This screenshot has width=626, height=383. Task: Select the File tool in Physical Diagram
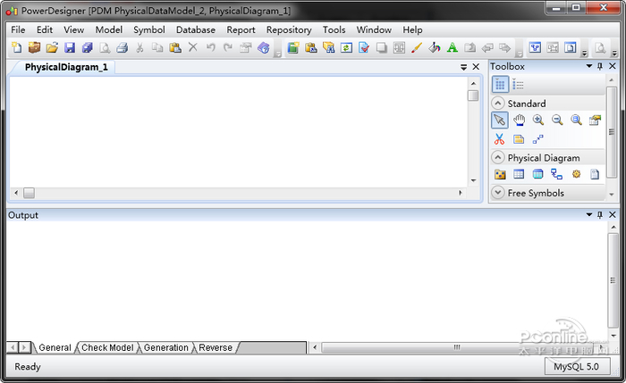click(595, 174)
